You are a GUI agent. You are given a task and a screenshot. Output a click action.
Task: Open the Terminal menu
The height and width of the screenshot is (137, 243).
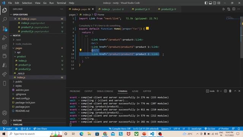(x=61, y=3)
